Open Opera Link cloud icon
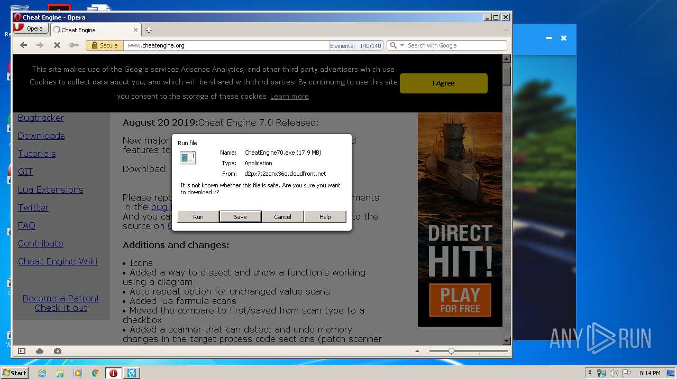 [40, 351]
